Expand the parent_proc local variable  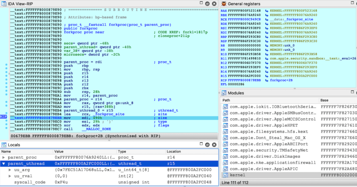pyautogui.click(x=4, y=157)
